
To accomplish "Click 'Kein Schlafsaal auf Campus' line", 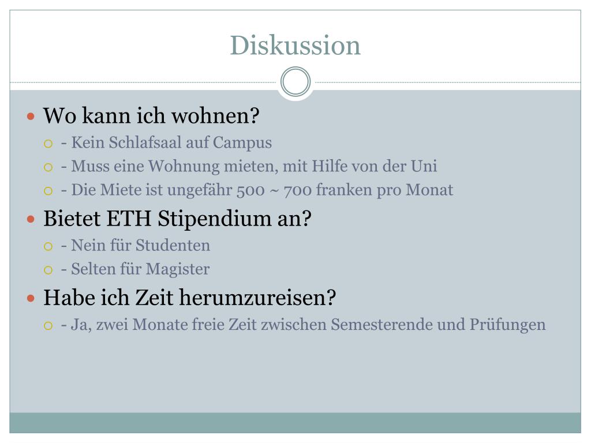I will (166, 143).
